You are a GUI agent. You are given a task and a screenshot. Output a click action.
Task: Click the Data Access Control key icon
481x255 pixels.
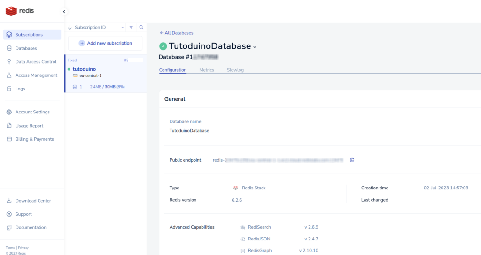[x=9, y=61]
